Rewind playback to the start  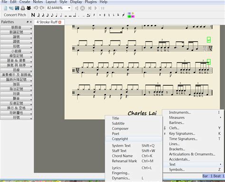coord(90,8)
